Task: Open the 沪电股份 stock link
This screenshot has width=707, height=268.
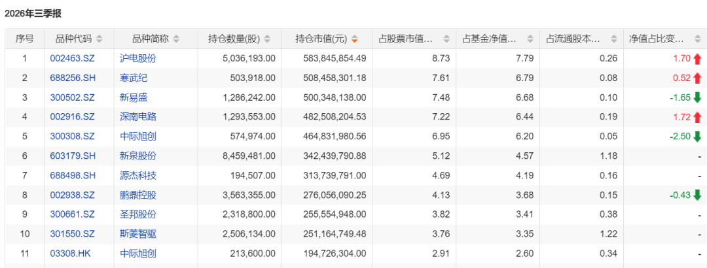Action: click(x=138, y=58)
